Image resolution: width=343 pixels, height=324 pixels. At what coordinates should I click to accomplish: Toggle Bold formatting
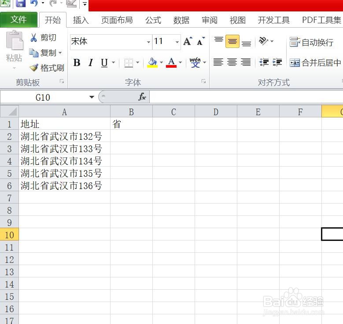tap(77, 63)
